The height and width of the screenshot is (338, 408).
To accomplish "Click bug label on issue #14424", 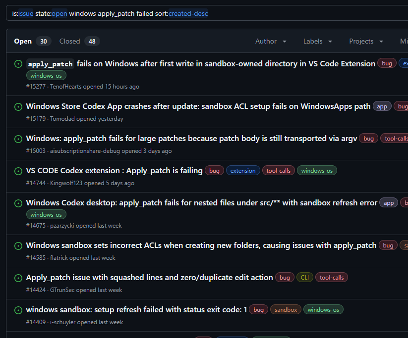I will [x=285, y=278].
